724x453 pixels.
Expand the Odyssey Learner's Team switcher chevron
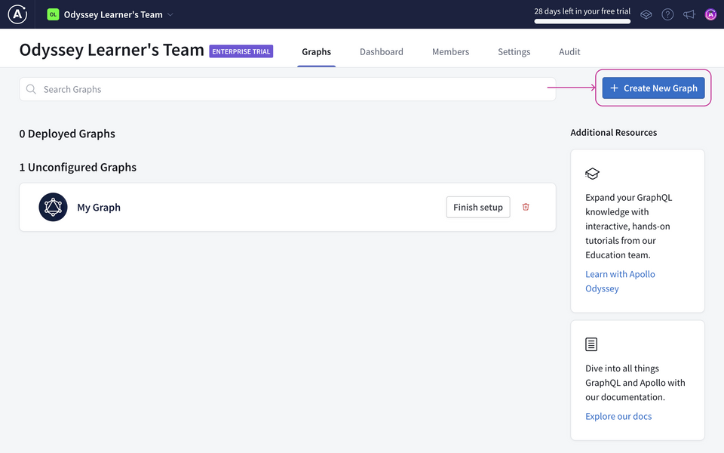[170, 15]
